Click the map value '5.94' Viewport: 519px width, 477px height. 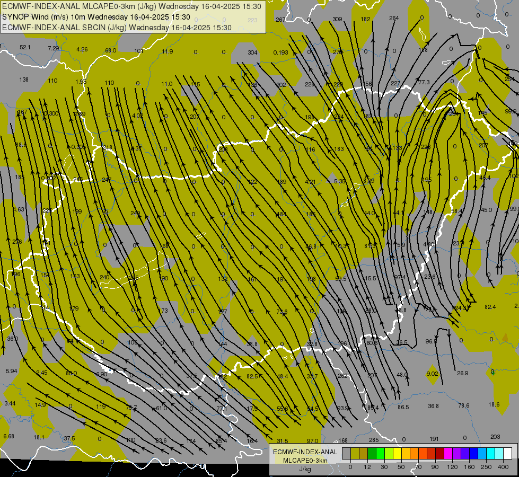pyautogui.click(x=11, y=371)
